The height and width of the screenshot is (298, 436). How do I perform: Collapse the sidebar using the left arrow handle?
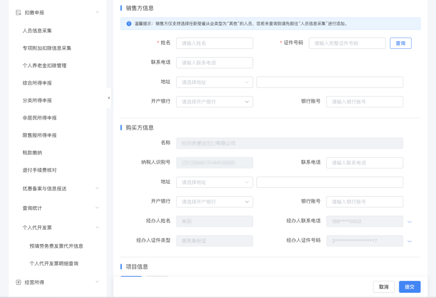coord(109,98)
